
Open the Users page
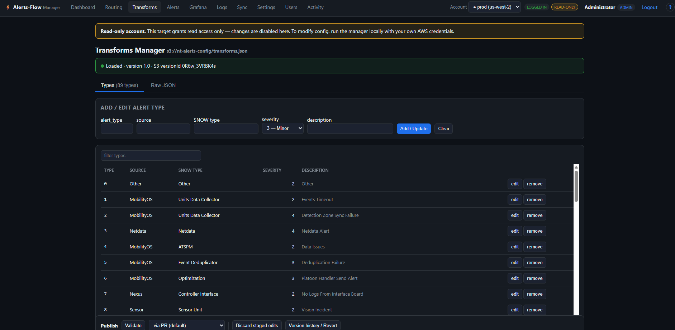click(x=291, y=7)
